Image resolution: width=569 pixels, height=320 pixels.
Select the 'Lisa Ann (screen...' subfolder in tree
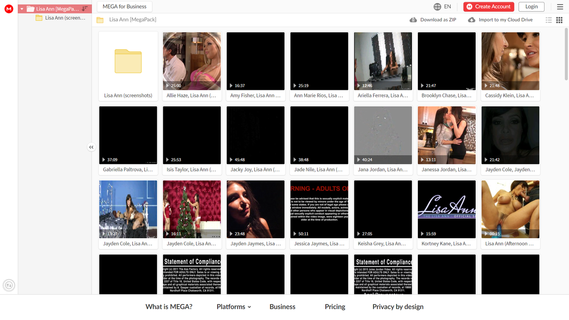[60, 18]
